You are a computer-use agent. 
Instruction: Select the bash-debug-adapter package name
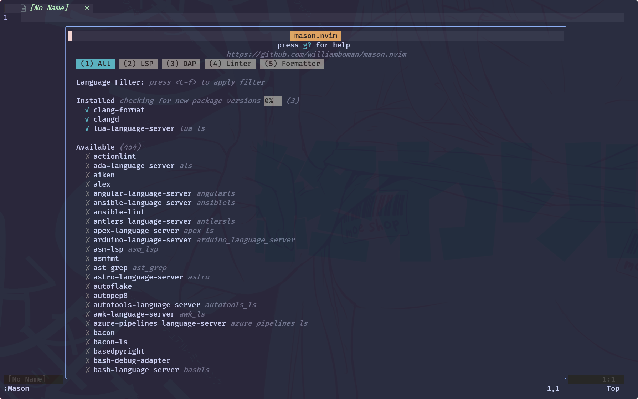click(x=132, y=360)
